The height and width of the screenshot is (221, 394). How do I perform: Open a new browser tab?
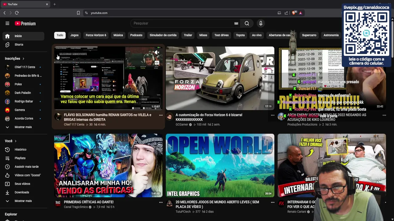54,4
